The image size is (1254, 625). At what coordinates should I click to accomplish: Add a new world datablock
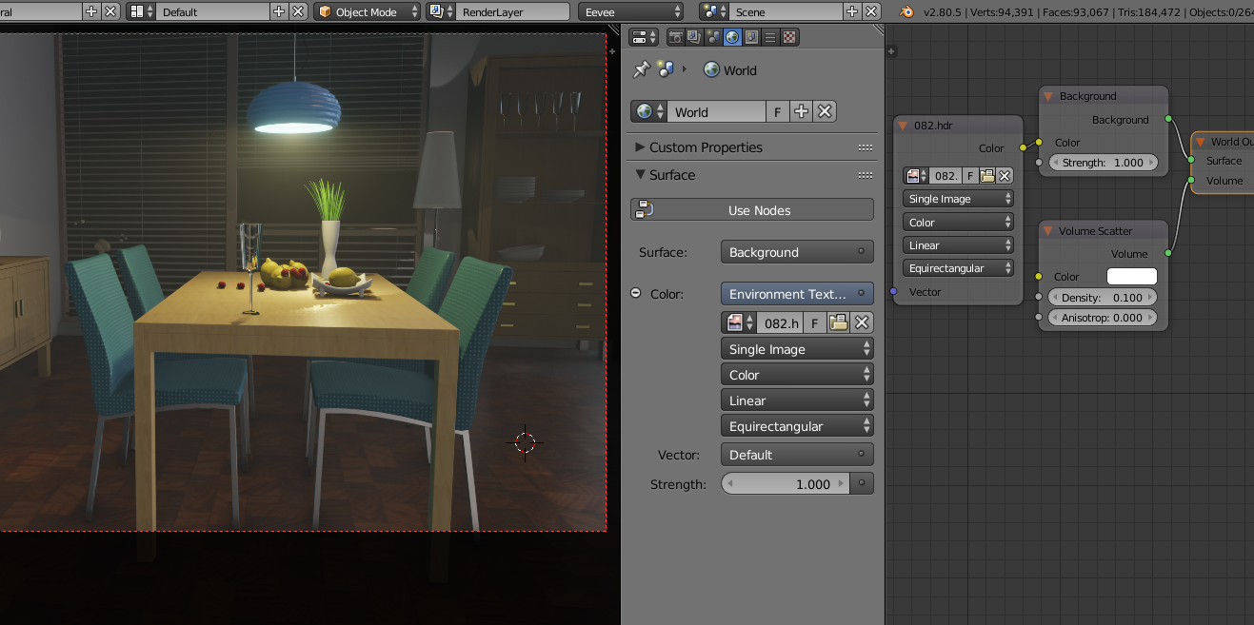pyautogui.click(x=801, y=111)
